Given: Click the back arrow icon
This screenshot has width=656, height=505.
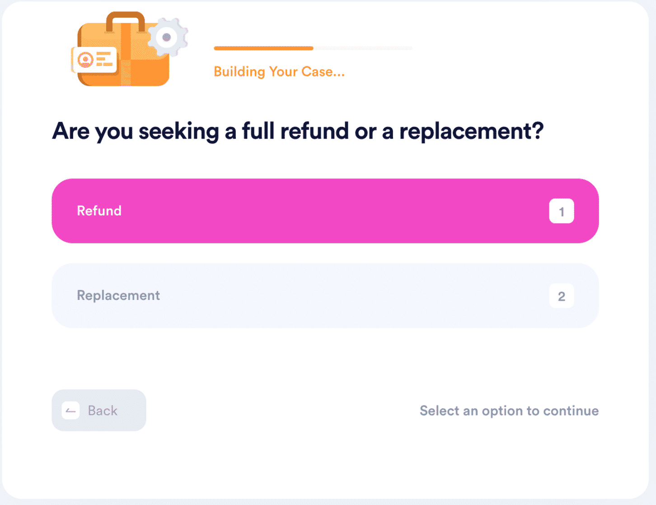Looking at the screenshot, I should (x=70, y=411).
